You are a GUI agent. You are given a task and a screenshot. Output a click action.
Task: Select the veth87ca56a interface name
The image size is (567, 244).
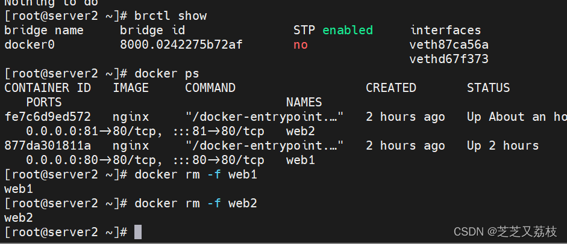tap(449, 44)
